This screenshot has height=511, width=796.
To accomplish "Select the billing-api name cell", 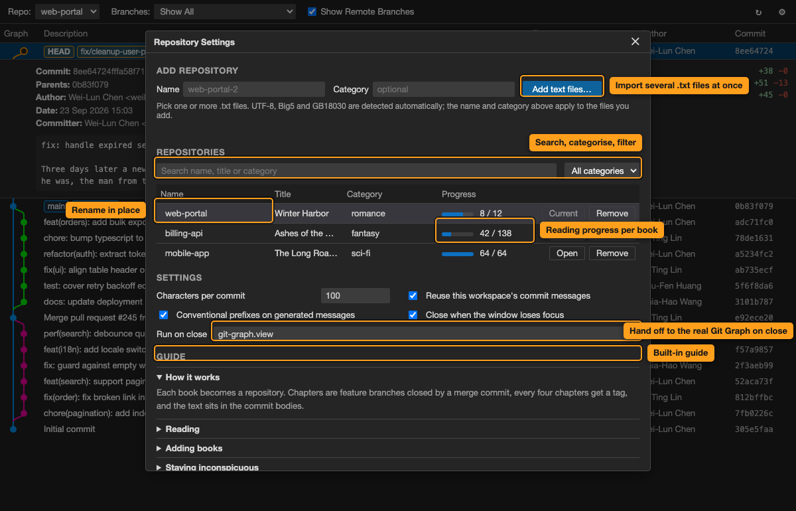I will (184, 234).
